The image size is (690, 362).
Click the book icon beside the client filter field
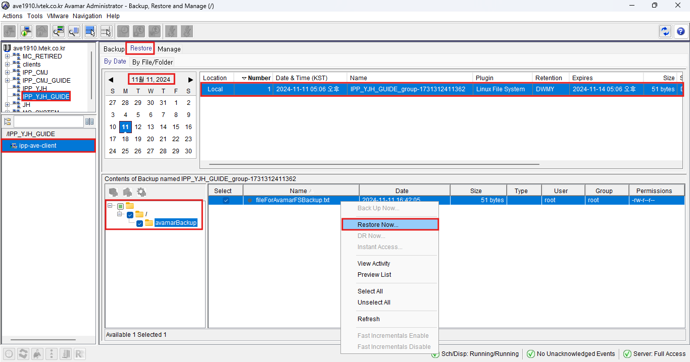point(89,122)
